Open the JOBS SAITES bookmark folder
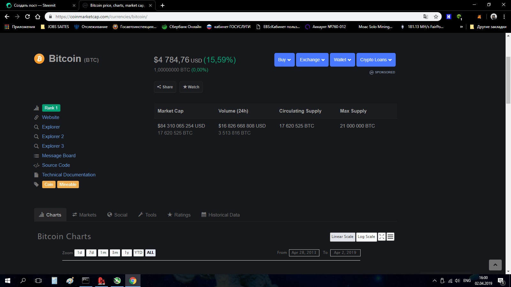This screenshot has width=511, height=287. coord(55,27)
